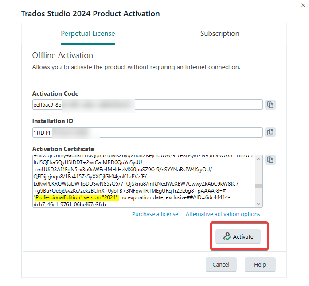Click the Trados Studio 2024 Product Activation title
The width and height of the screenshot is (309, 286).
[x=90, y=14]
